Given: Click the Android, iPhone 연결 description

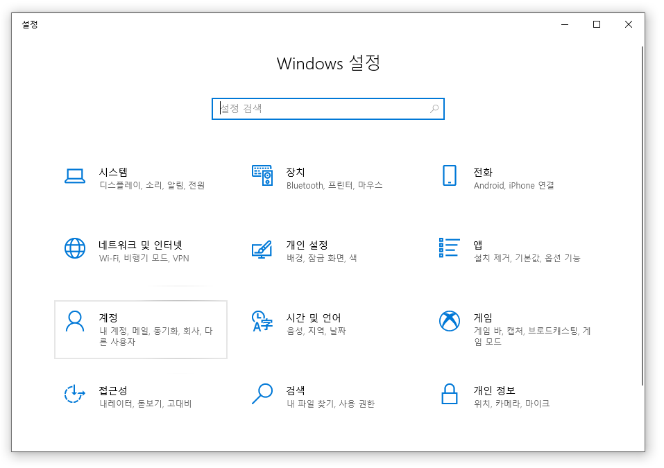Looking at the screenshot, I should [513, 185].
